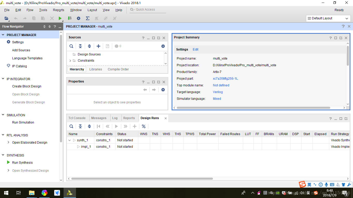Click WNS column header
353x198 pixels.
tap(144, 134)
